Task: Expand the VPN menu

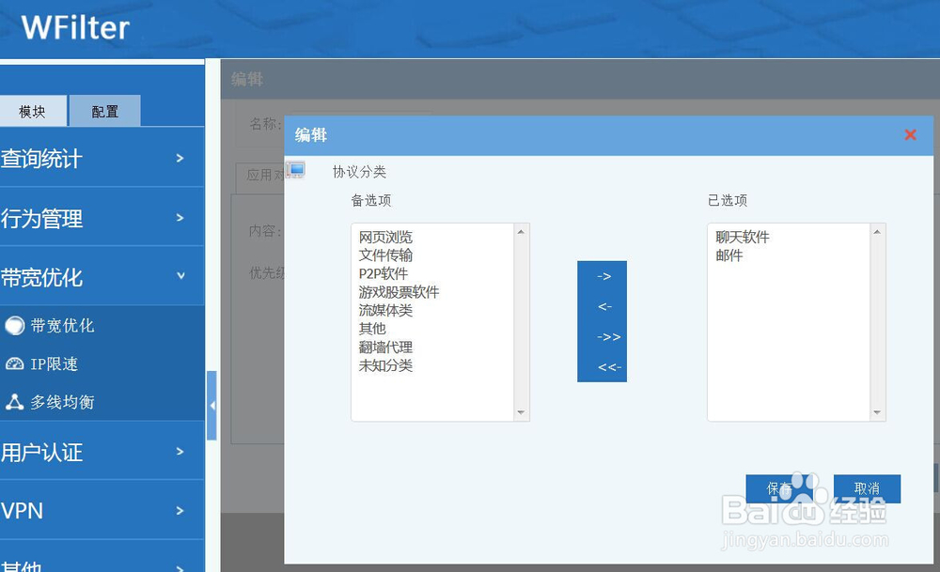Action: [102, 510]
